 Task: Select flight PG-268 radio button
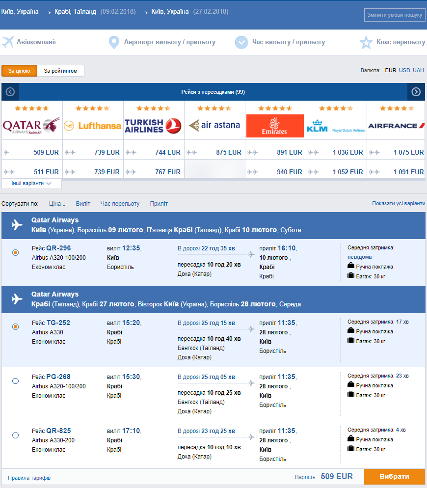[x=15, y=381]
